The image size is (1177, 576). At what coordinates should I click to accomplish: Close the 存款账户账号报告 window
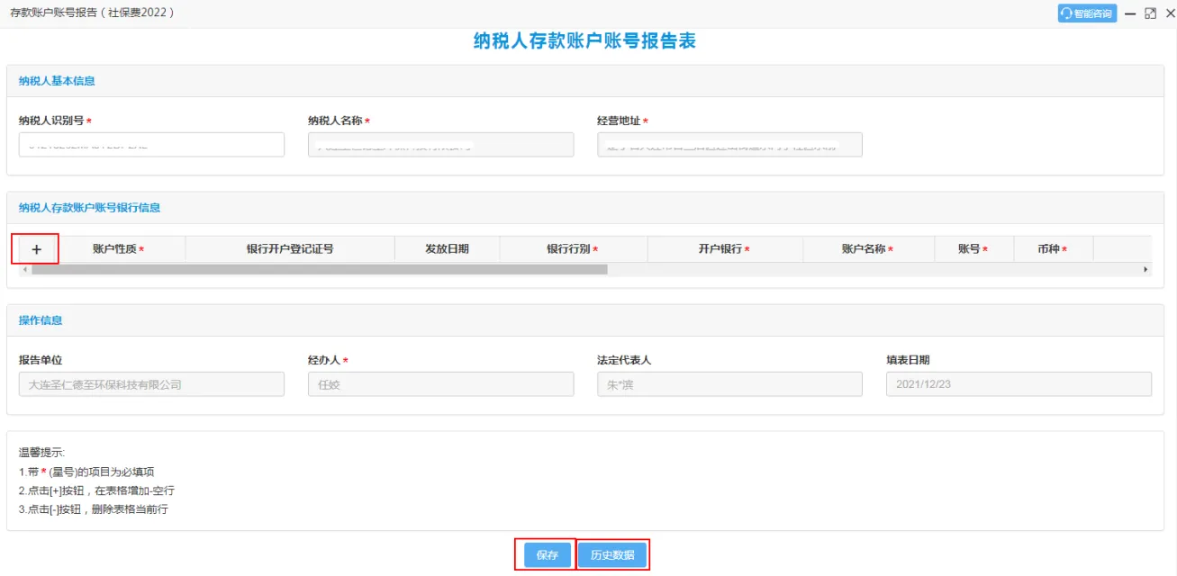(x=1170, y=13)
